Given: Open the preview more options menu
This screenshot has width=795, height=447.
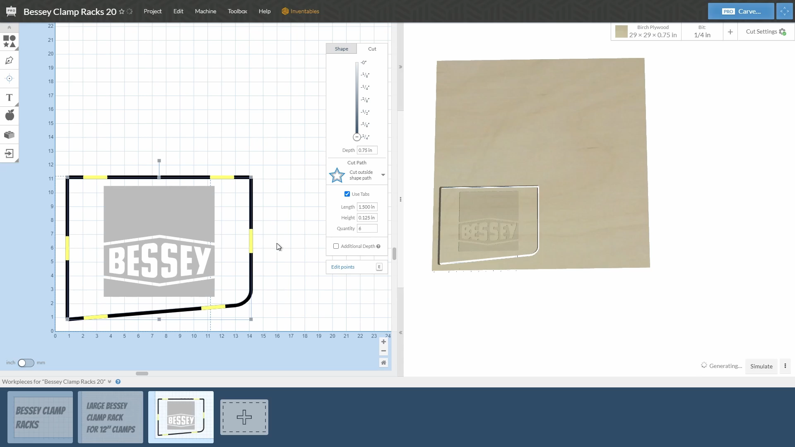Looking at the screenshot, I should coord(785,366).
